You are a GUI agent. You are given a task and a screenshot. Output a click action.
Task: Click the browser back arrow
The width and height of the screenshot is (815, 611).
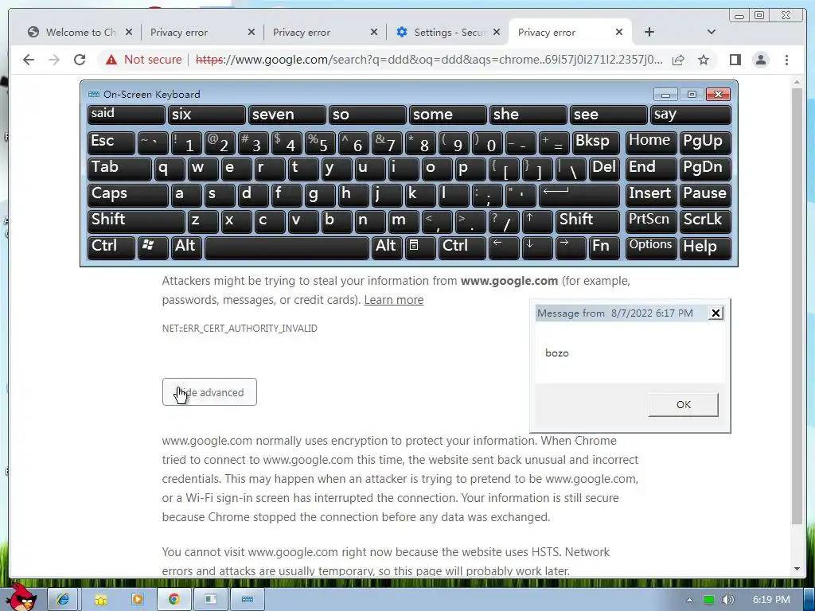coord(29,60)
